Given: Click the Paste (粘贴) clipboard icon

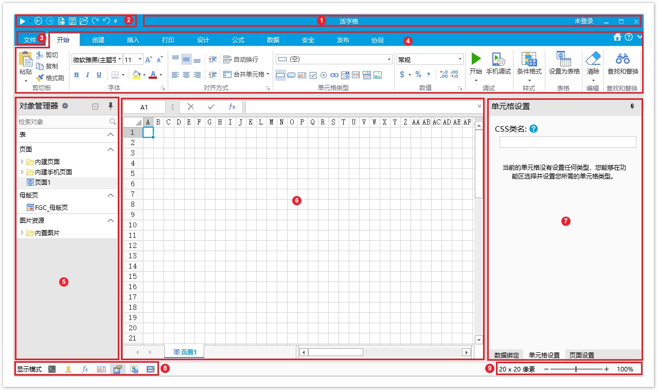Looking at the screenshot, I should 25,58.
